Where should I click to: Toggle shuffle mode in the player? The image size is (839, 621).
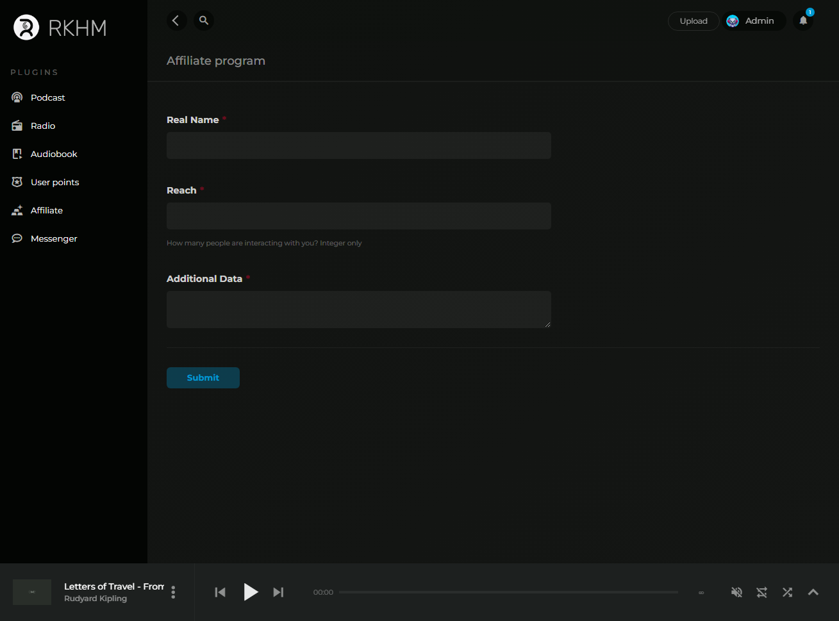[788, 592]
